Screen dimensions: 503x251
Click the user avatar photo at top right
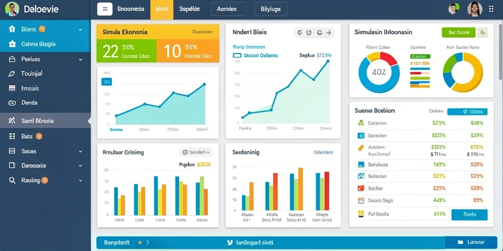475,9
